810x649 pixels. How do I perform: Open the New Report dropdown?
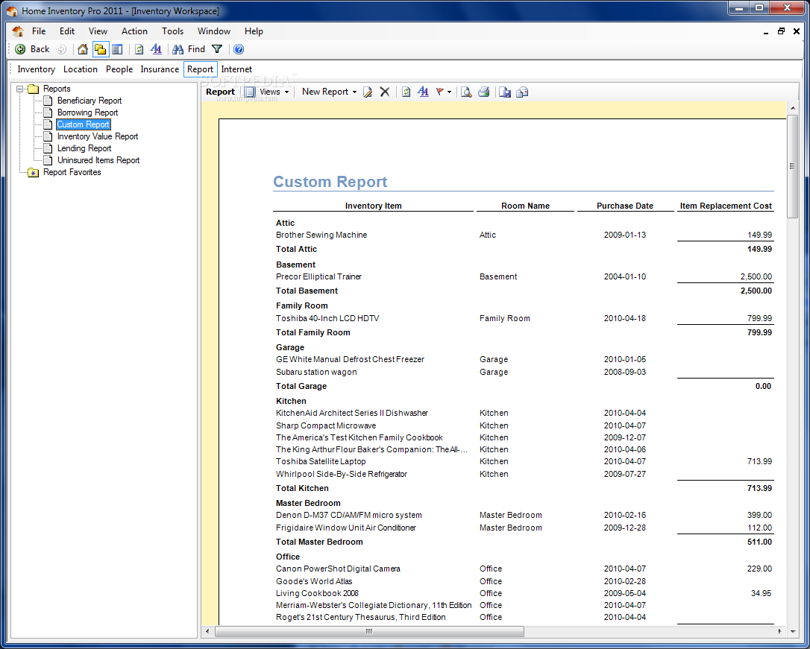click(x=329, y=92)
